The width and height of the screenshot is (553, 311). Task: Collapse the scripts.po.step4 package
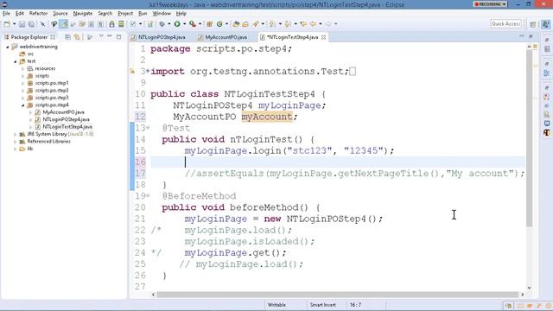(23, 105)
